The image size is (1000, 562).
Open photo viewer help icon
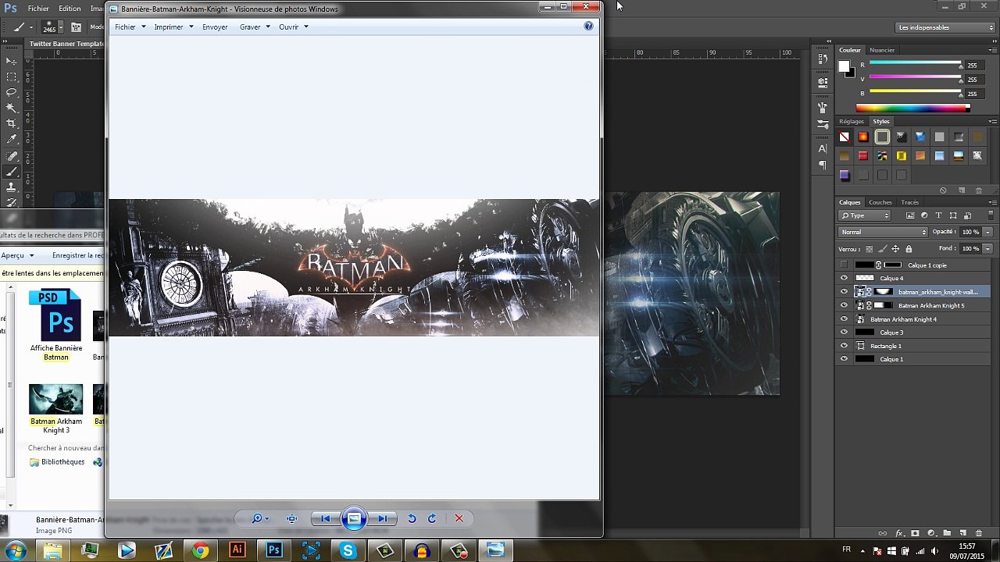click(x=588, y=26)
